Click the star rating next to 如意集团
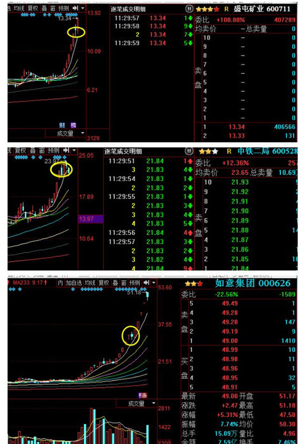Screen dimensions: 299x444 tap(194, 284)
